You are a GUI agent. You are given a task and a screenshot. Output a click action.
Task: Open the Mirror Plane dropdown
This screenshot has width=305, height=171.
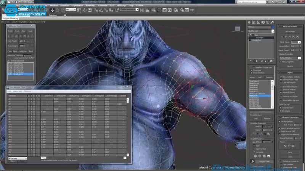[x=296, y=42]
